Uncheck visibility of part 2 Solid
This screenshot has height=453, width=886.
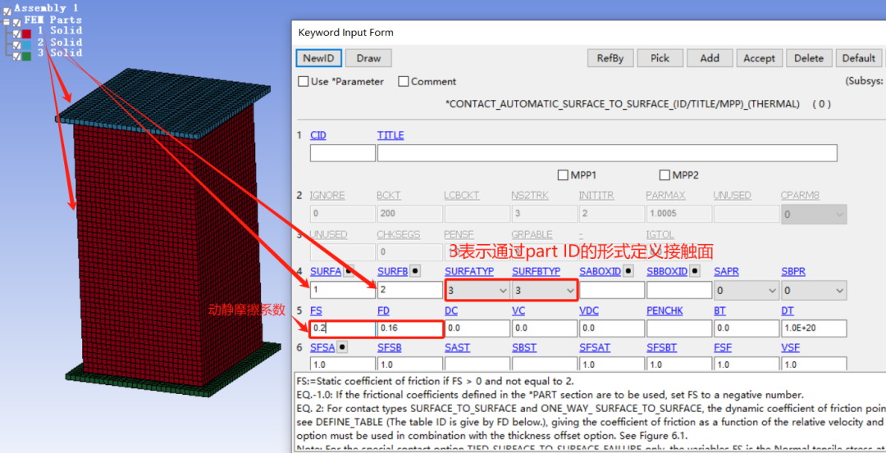[16, 44]
